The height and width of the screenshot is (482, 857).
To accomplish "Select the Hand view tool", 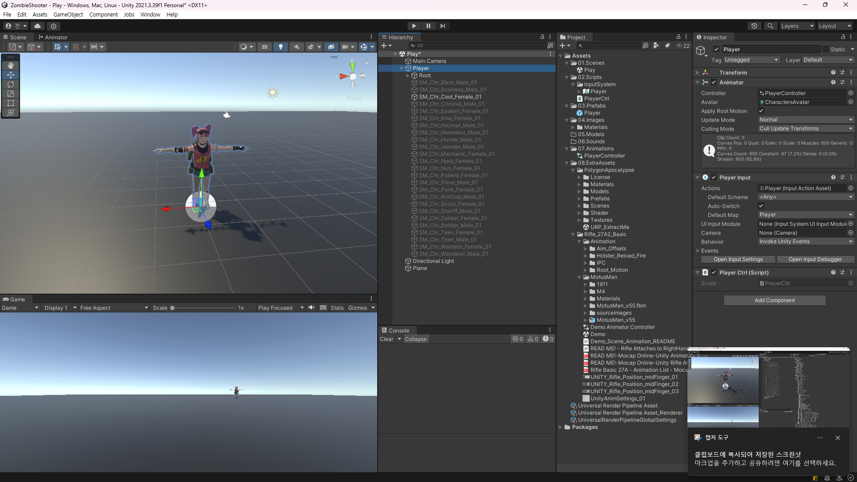I will coord(11,66).
